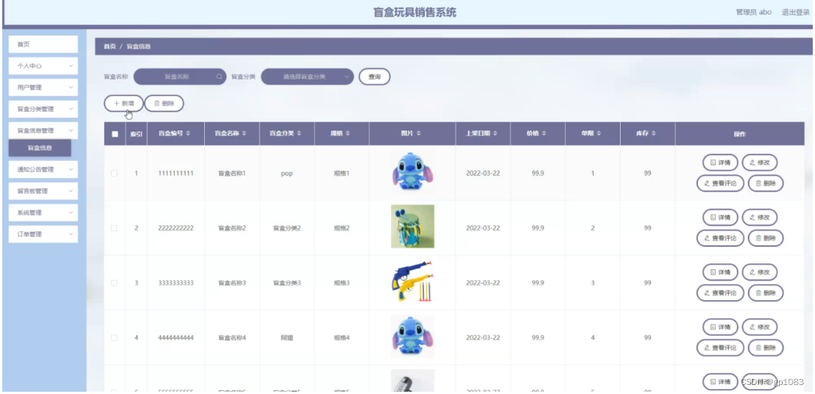Open image thumbnail for 盲盒名称1

coord(413,172)
